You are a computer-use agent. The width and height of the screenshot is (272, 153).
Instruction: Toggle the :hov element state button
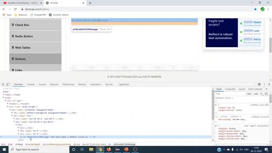[249, 94]
